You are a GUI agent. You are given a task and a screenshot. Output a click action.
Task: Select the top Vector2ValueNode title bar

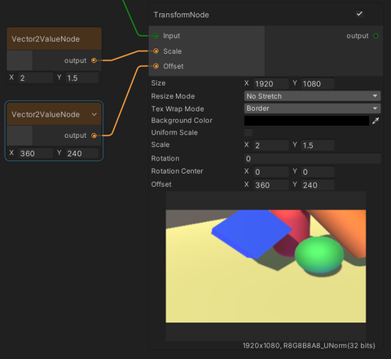tap(54, 39)
